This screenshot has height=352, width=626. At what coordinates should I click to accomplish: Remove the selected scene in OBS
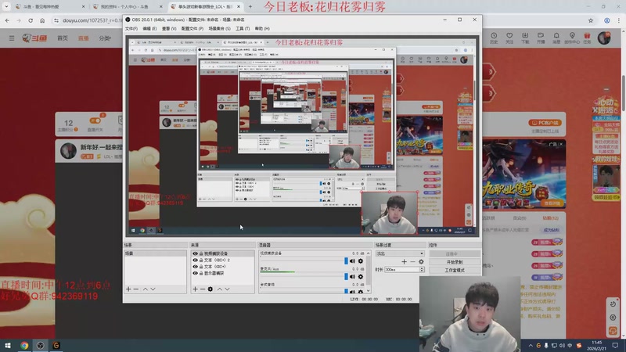click(136, 289)
